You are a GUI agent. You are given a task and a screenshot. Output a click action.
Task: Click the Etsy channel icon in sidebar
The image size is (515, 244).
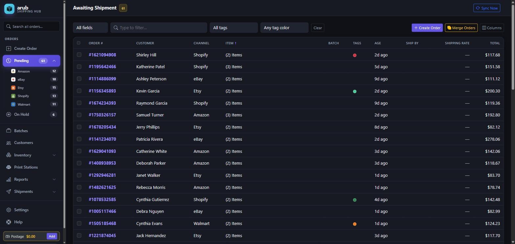[x=13, y=88]
